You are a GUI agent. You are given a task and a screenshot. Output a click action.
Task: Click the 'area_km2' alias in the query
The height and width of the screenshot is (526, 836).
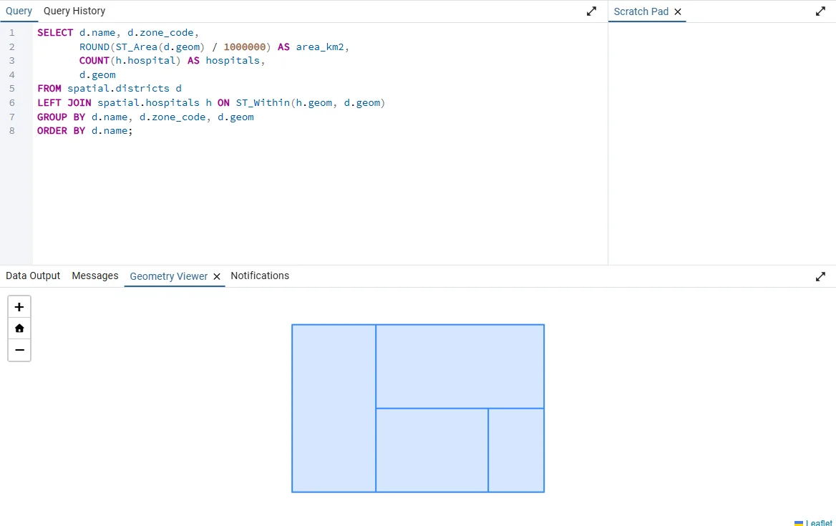point(320,47)
